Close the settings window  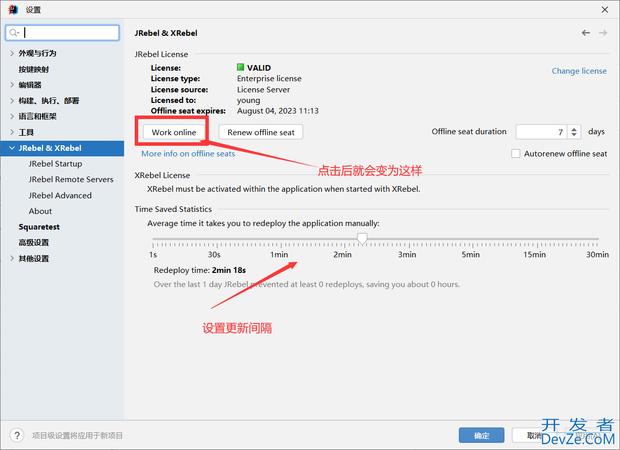click(x=604, y=10)
